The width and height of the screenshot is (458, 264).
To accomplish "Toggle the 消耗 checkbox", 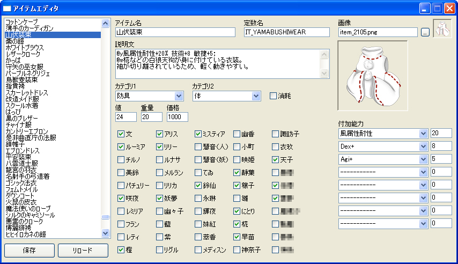I will (273, 96).
